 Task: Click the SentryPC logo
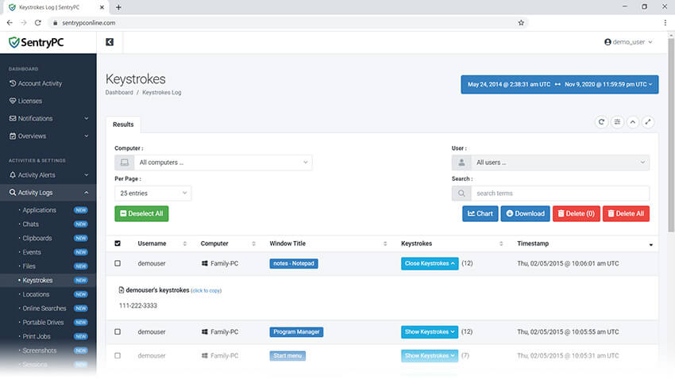point(38,43)
